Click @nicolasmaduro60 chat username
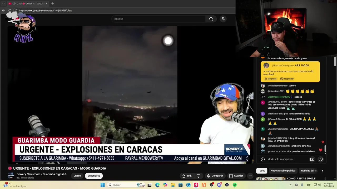The height and width of the screenshot is (189, 337). 277,86
